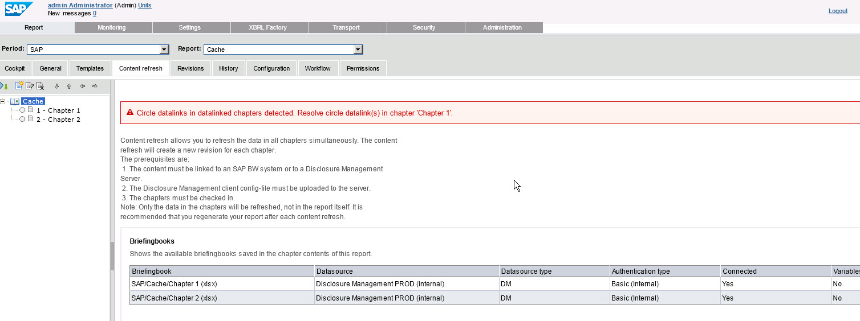Click the Datasource column header
Viewport: 860px width, 321px height.
click(x=407, y=271)
